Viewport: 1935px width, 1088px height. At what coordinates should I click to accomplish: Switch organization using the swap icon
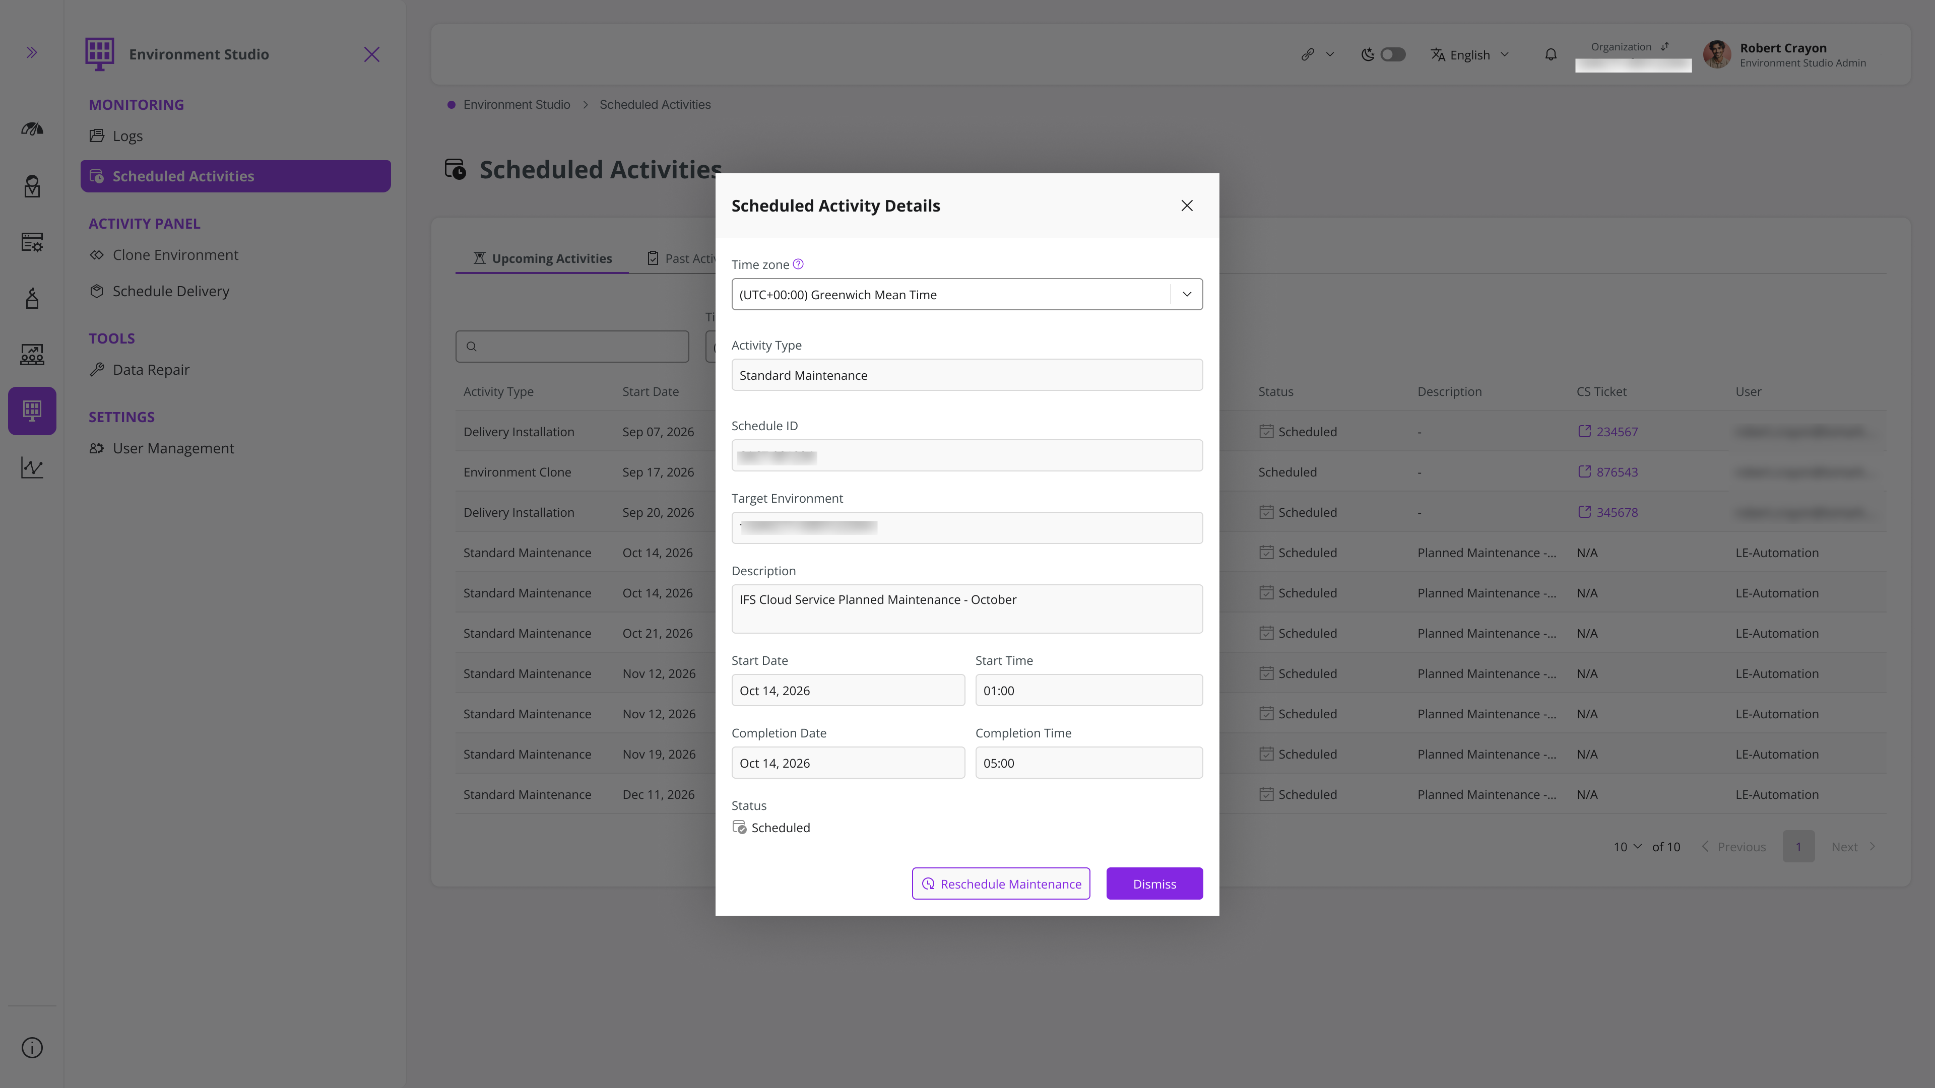[x=1665, y=46]
